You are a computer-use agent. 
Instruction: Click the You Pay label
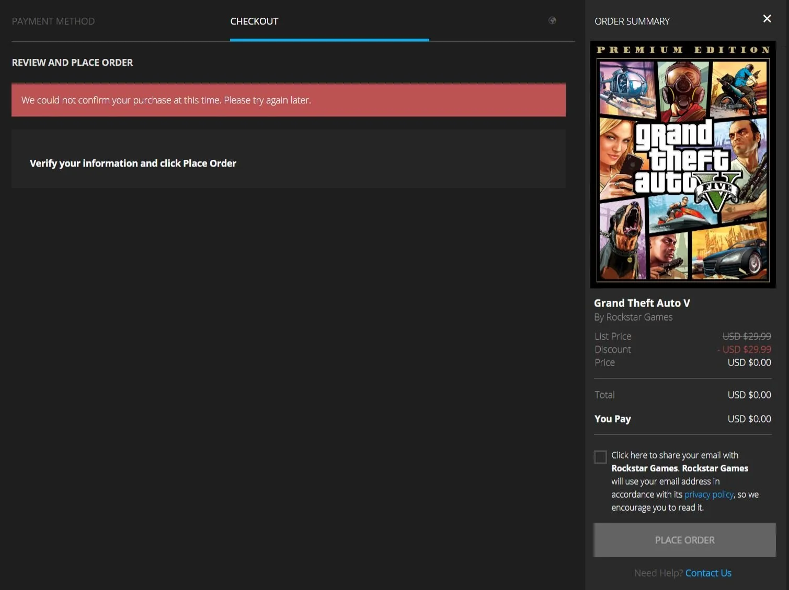tap(612, 419)
